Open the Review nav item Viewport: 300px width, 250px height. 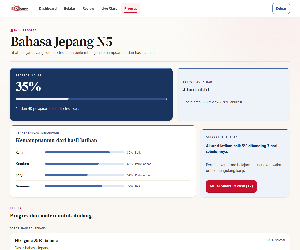pos(88,8)
